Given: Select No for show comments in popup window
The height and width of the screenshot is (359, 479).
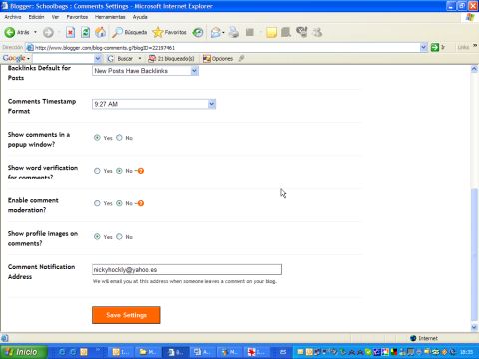Looking at the screenshot, I should (119, 138).
